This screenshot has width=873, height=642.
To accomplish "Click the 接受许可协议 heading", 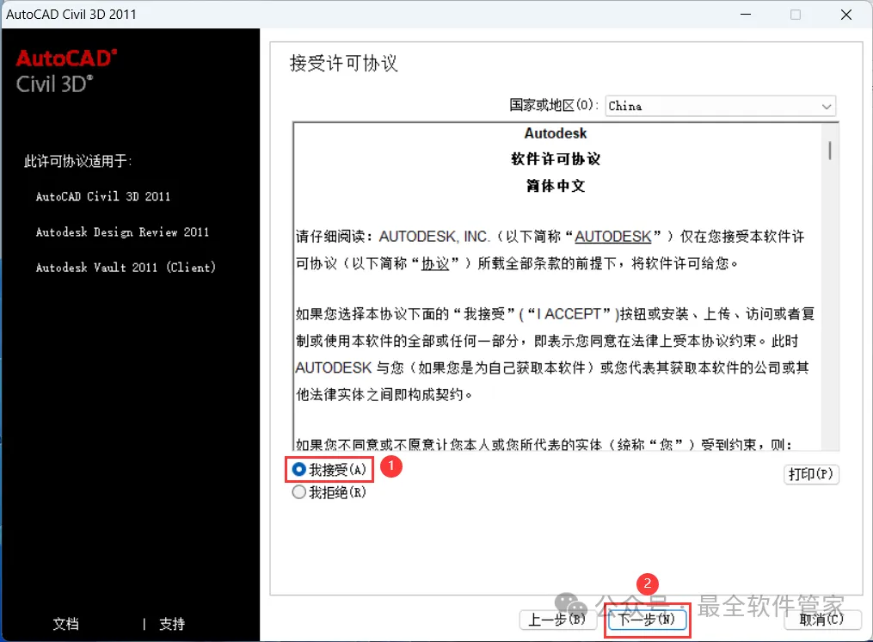I will (343, 63).
